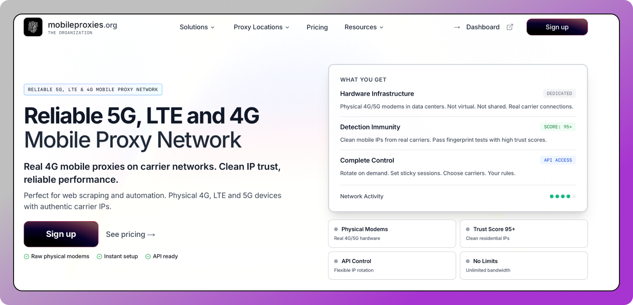Click the arrow icon before Dashboard
This screenshot has width=633, height=305.
[457, 27]
